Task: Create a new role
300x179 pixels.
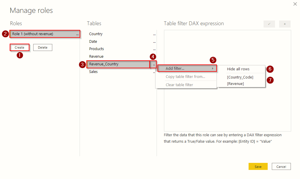Action: (x=19, y=47)
